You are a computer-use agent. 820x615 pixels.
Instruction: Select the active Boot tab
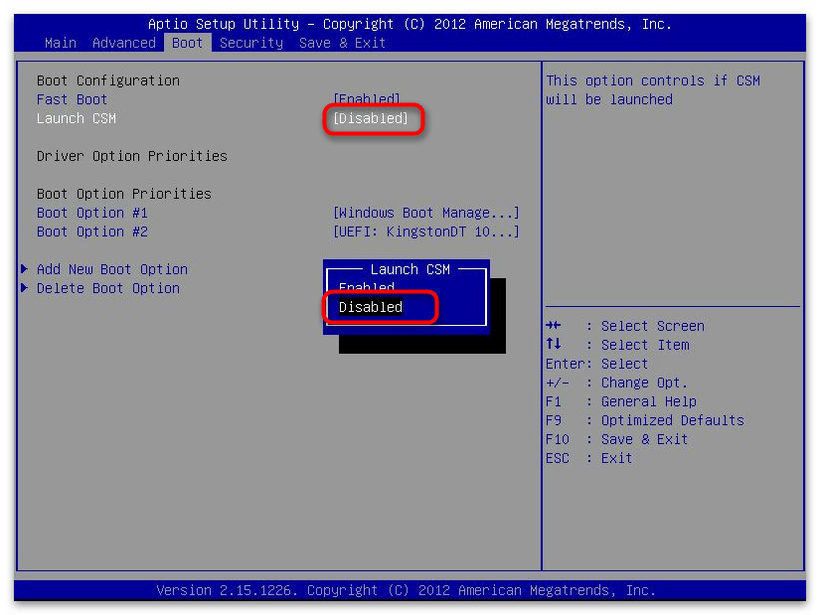click(x=187, y=43)
